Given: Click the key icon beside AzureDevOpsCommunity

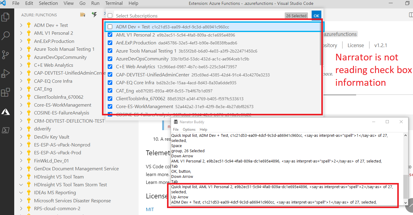Looking at the screenshot, I should coord(29,57).
